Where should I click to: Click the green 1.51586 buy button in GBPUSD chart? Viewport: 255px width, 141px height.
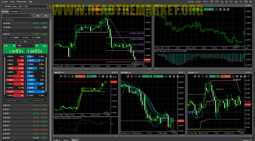click(x=91, y=76)
